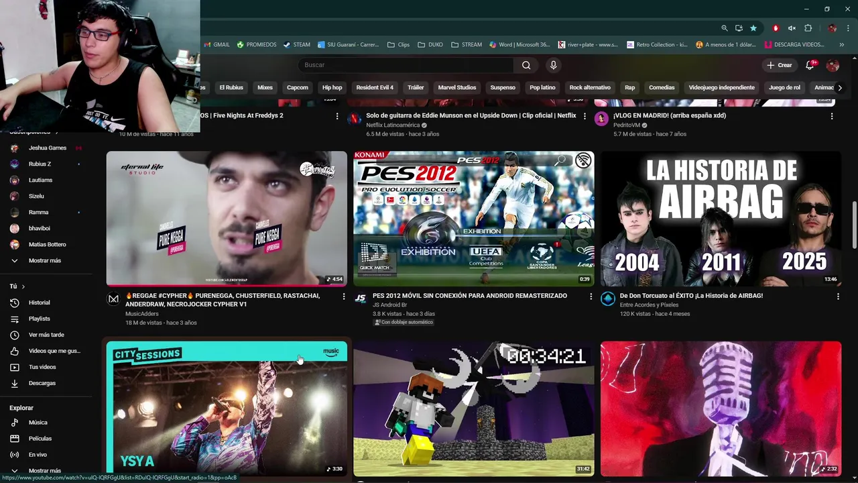Expand the Tú section chevron
Viewport: 858px width, 483px height.
(x=23, y=286)
